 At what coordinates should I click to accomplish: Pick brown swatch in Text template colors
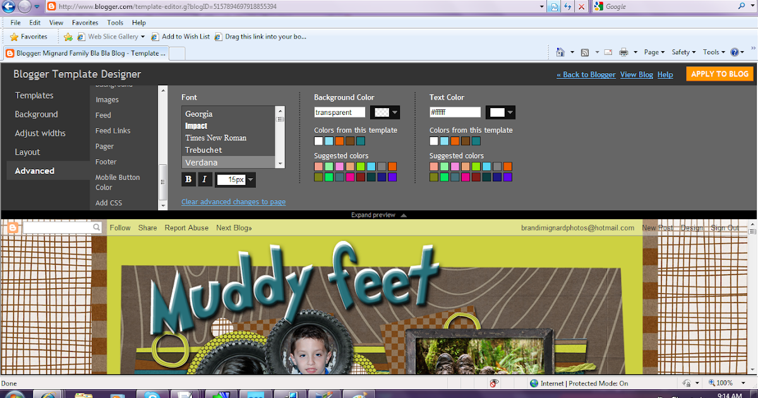point(466,141)
